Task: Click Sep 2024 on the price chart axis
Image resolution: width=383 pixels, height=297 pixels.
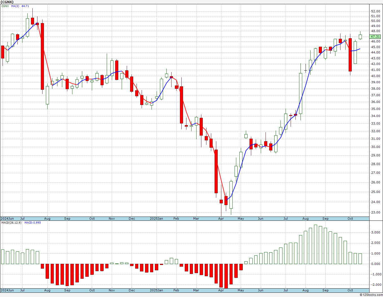Action: [67, 219]
